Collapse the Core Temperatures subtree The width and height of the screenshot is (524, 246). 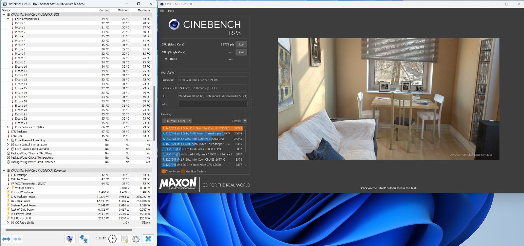[x=8, y=19]
